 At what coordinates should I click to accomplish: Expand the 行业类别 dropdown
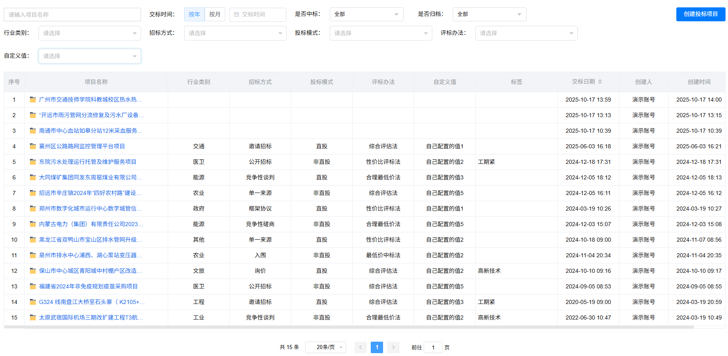tap(89, 33)
